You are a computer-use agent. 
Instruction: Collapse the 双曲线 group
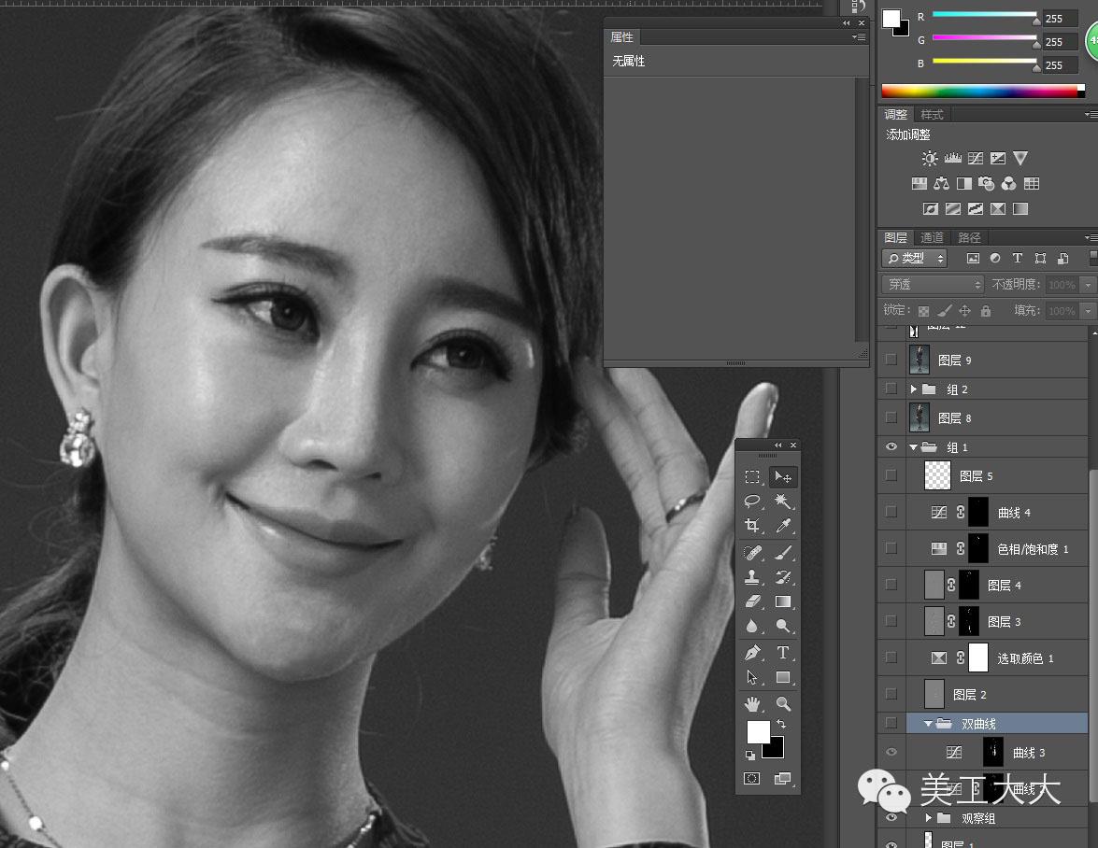coord(928,724)
